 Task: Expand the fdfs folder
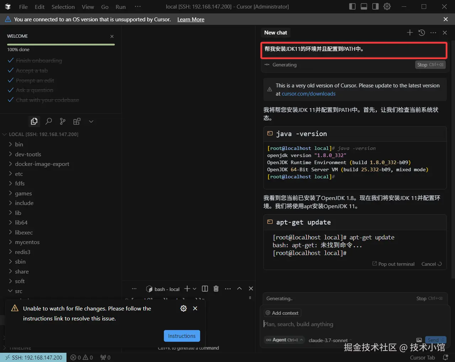[x=61, y=183]
